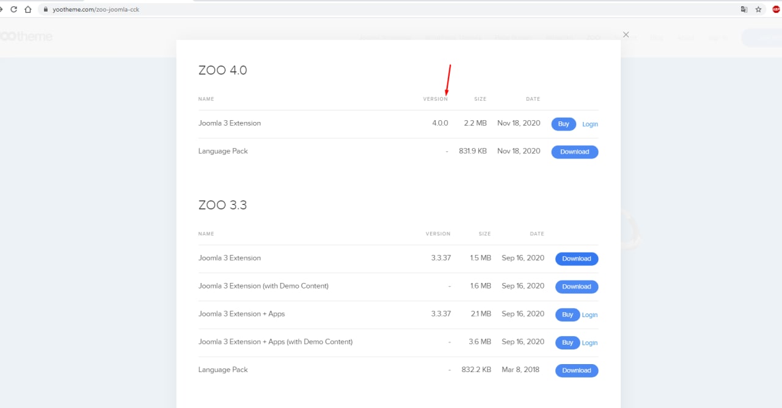Go to the browser home page icon
This screenshot has width=782, height=408.
coord(27,9)
